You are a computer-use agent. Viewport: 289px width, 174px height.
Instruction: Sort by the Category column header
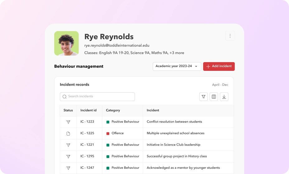[113, 110]
